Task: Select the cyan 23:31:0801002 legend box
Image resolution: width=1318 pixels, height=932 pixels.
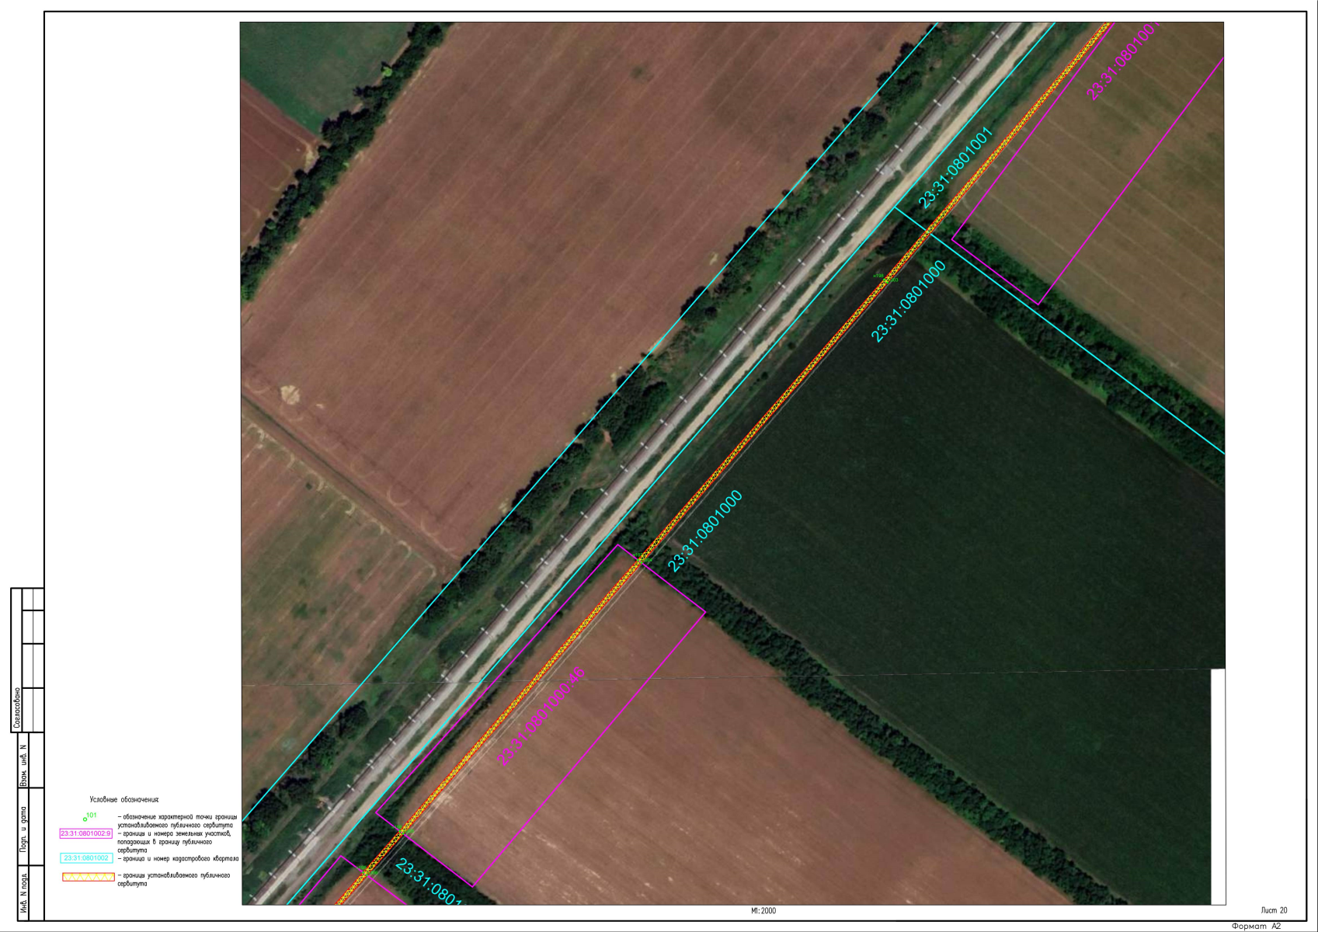Action: 86,858
